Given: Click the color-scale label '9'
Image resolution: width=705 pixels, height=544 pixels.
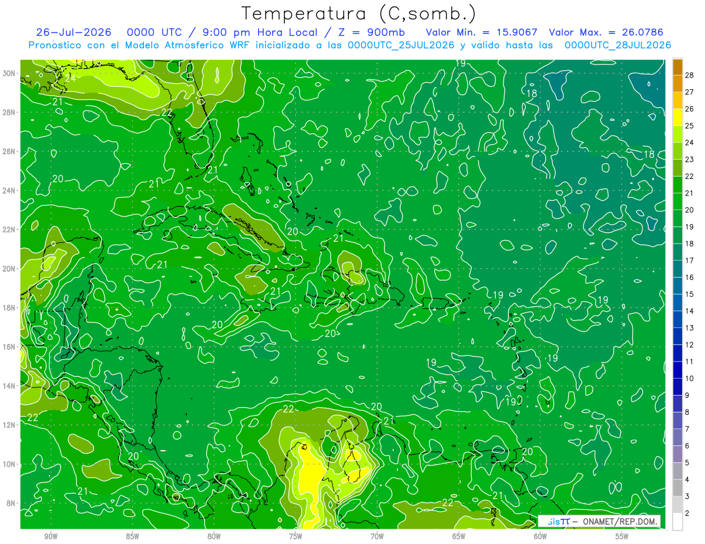Looking at the screenshot, I should [x=687, y=396].
